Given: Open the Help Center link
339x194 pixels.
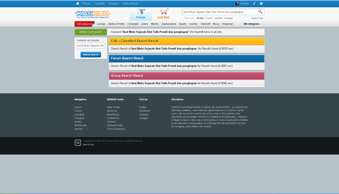Looking at the screenshot, I should click(114, 107).
